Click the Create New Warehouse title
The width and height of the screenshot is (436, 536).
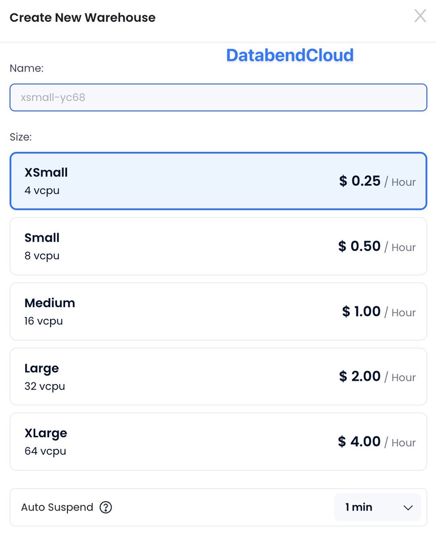[x=83, y=18]
